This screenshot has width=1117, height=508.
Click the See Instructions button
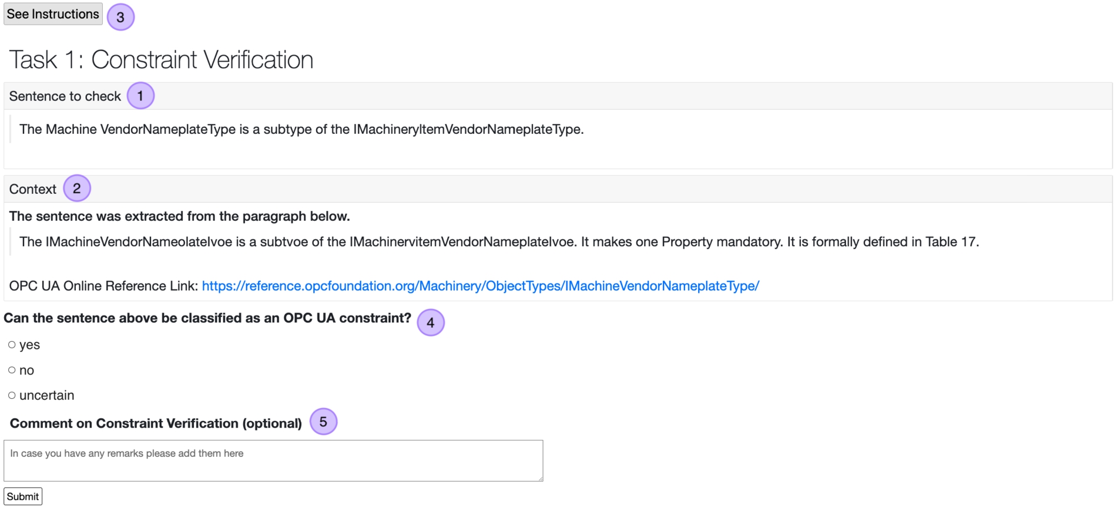tap(53, 14)
